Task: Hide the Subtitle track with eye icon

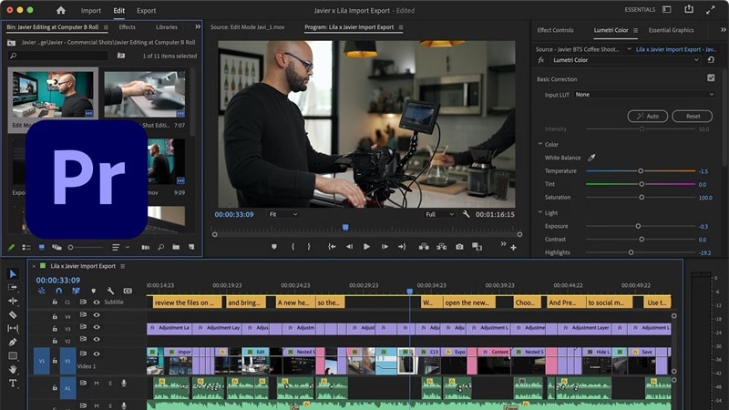Action: [x=97, y=302]
